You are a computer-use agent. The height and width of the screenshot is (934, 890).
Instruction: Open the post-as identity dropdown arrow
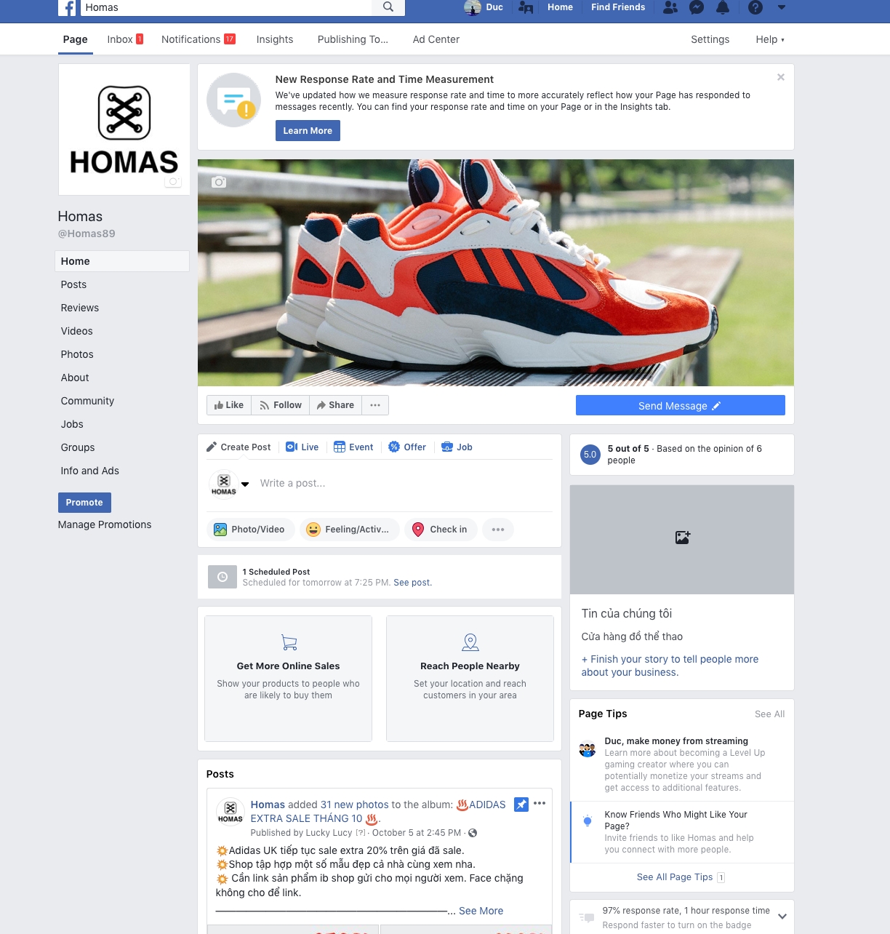245,484
